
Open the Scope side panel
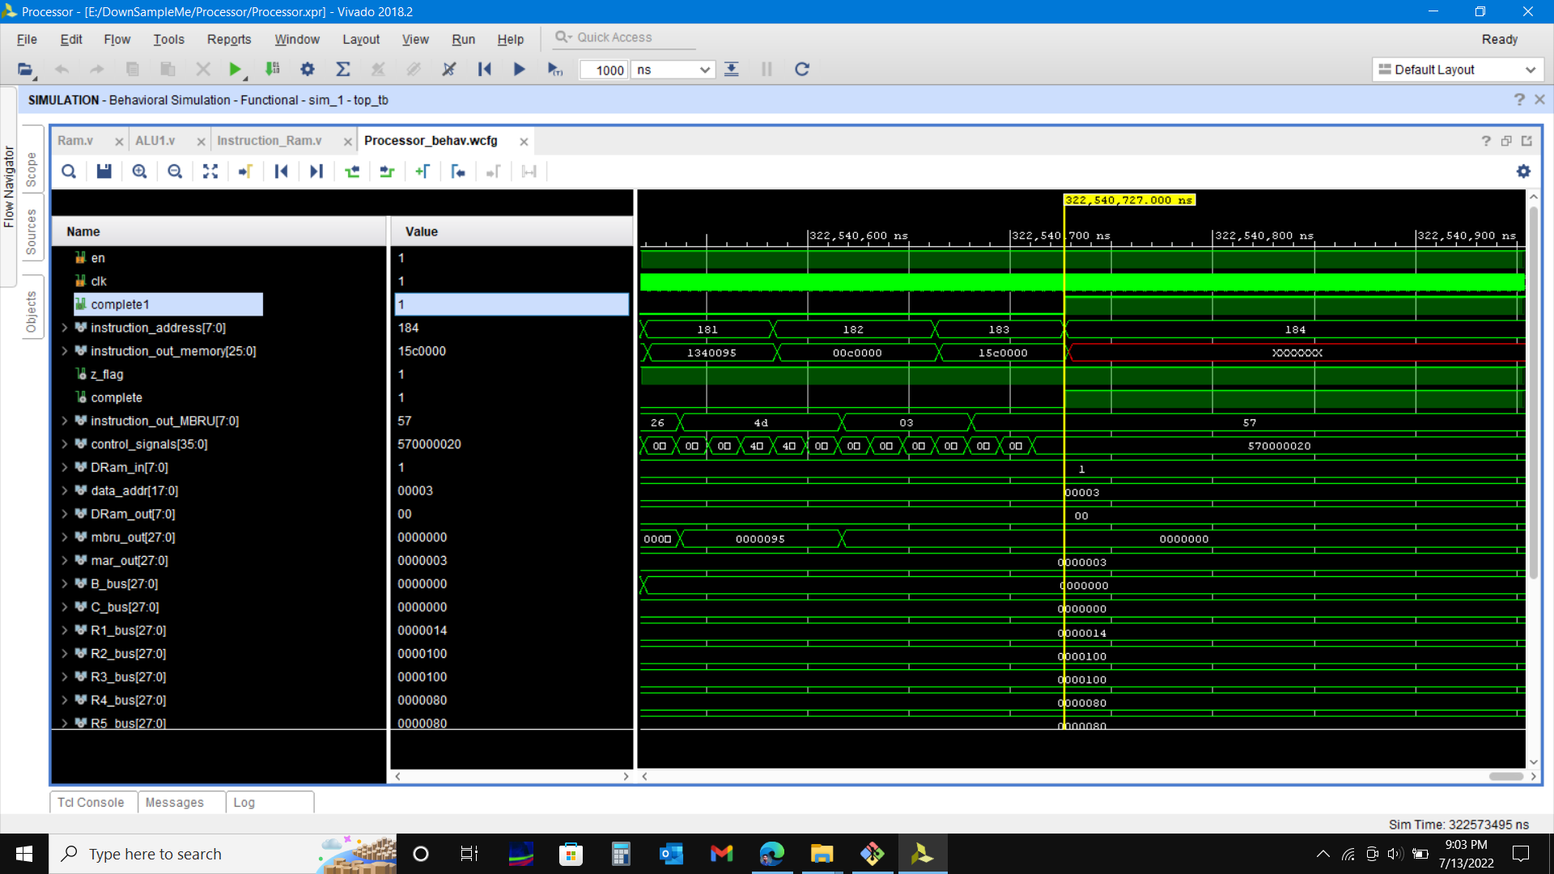pos(32,169)
